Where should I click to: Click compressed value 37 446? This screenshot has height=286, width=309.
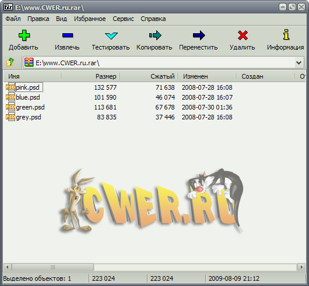coord(165,117)
